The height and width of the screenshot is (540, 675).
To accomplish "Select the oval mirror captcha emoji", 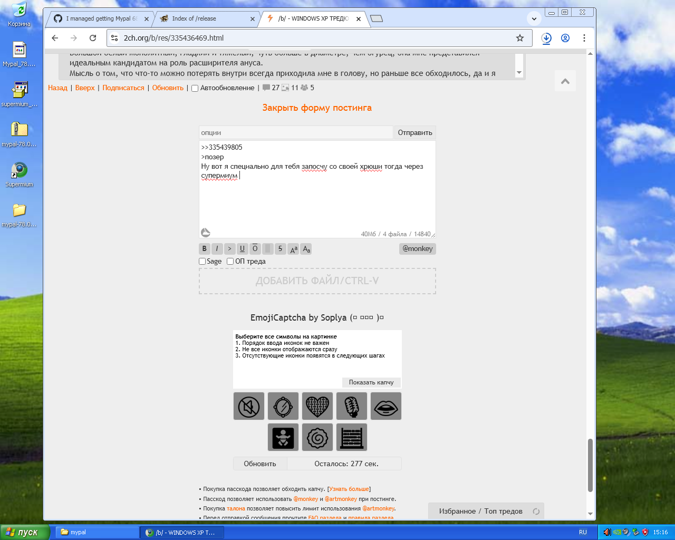I will pyautogui.click(x=283, y=406).
